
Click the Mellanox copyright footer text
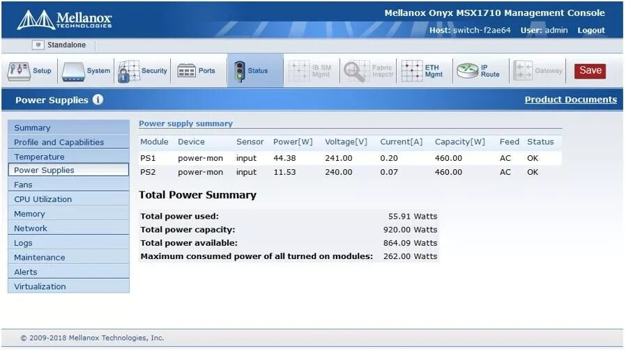coord(92,338)
